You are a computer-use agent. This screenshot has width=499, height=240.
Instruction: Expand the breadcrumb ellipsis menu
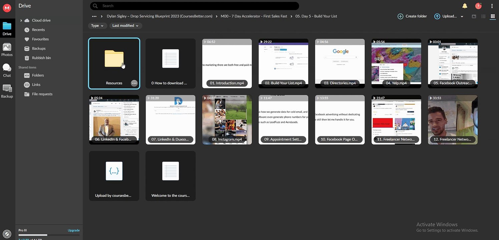tap(94, 16)
